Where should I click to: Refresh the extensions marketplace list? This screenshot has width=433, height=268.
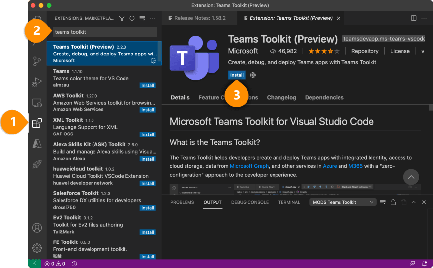pos(132,18)
